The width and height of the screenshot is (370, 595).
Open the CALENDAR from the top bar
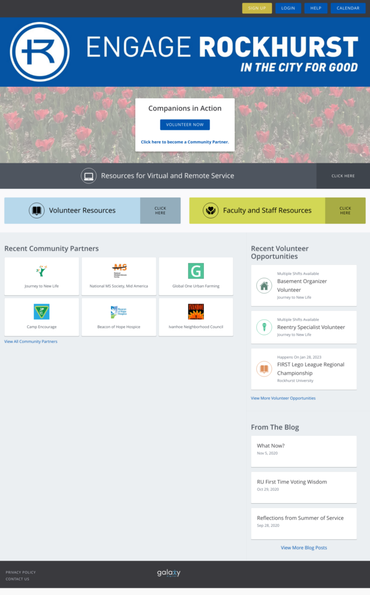348,8
